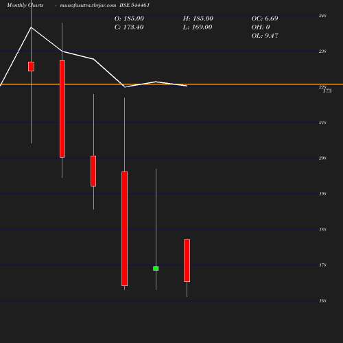Click the high value "H: 185.00"
Screen dimensions: 343x343
(198, 19)
